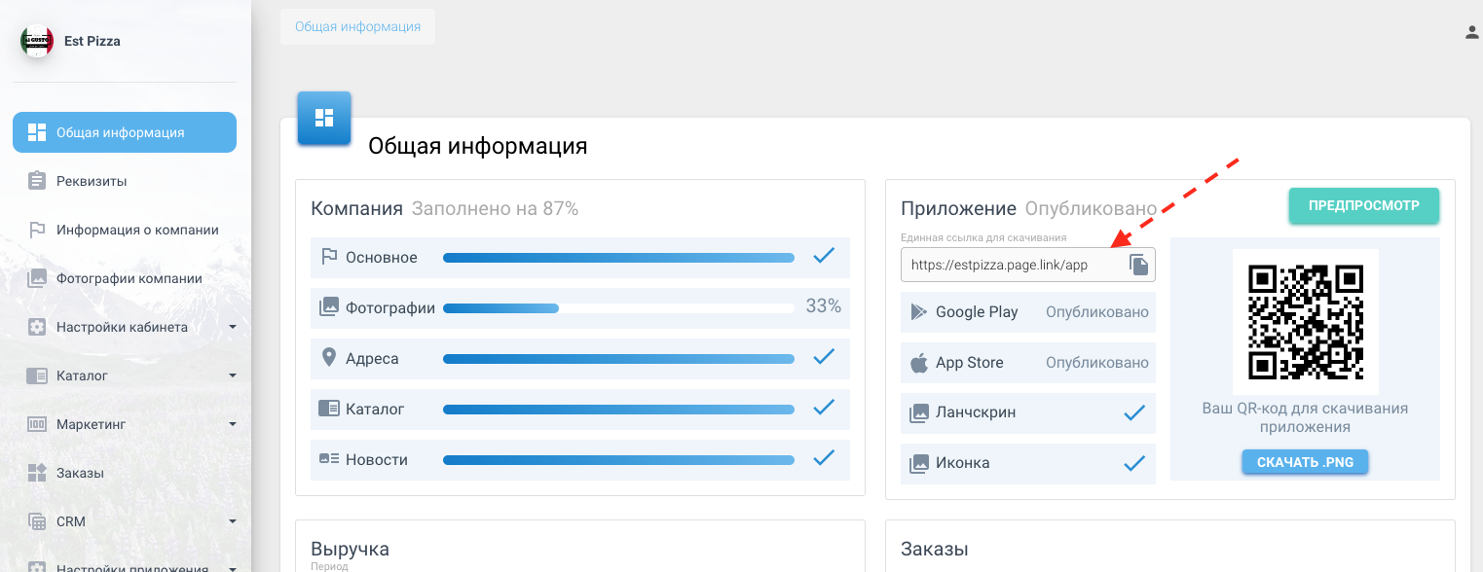Screen dimensions: 1483x572
Task: Click the estpizza.page.link/app URL field
Action: (x=1013, y=265)
